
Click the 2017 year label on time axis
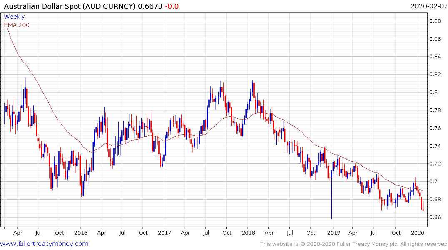(x=164, y=233)
